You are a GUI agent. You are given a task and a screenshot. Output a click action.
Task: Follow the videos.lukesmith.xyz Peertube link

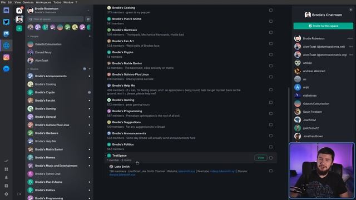coord(222,171)
